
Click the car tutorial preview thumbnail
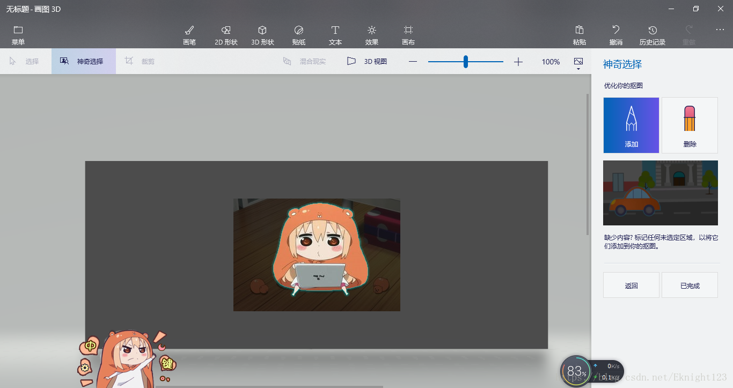(x=661, y=193)
